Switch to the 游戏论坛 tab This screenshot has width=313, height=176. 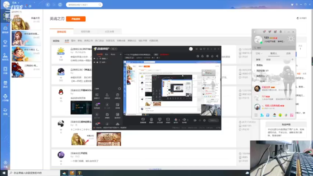61,32
